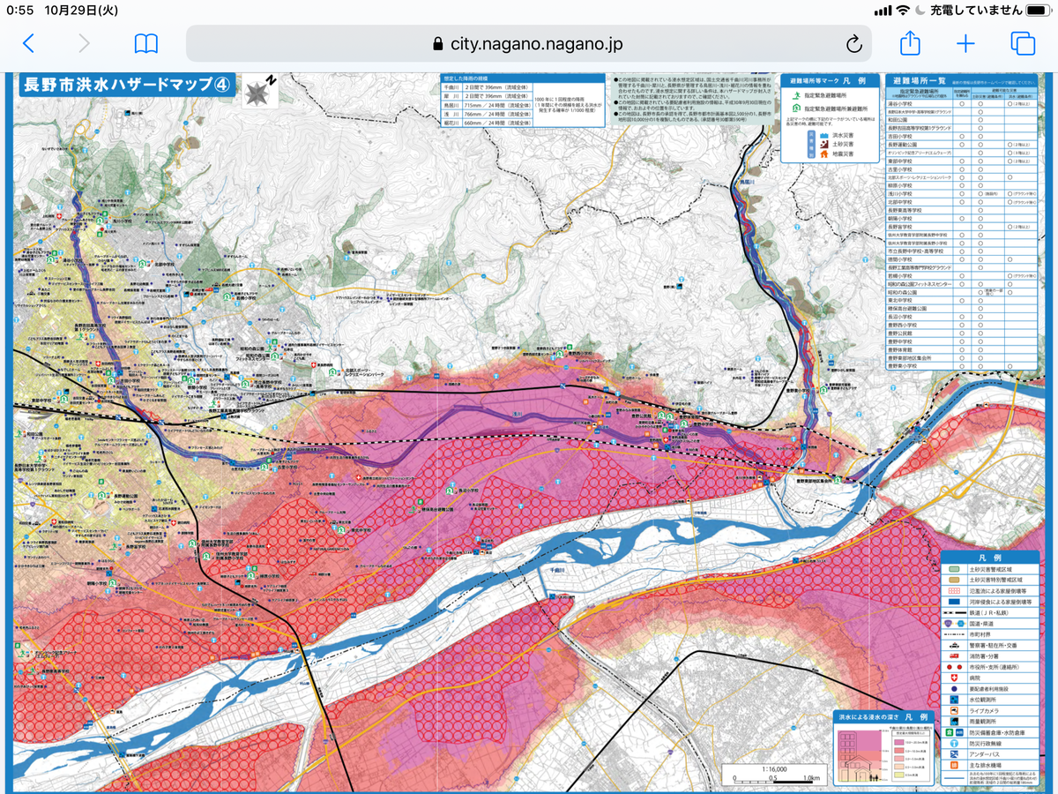The width and height of the screenshot is (1058, 794).
Task: Click the 警察署・駐在所・交番 police car icon
Action: 954,646
